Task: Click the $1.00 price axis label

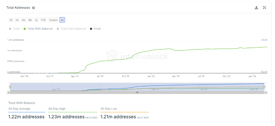Action: (x=264, y=40)
